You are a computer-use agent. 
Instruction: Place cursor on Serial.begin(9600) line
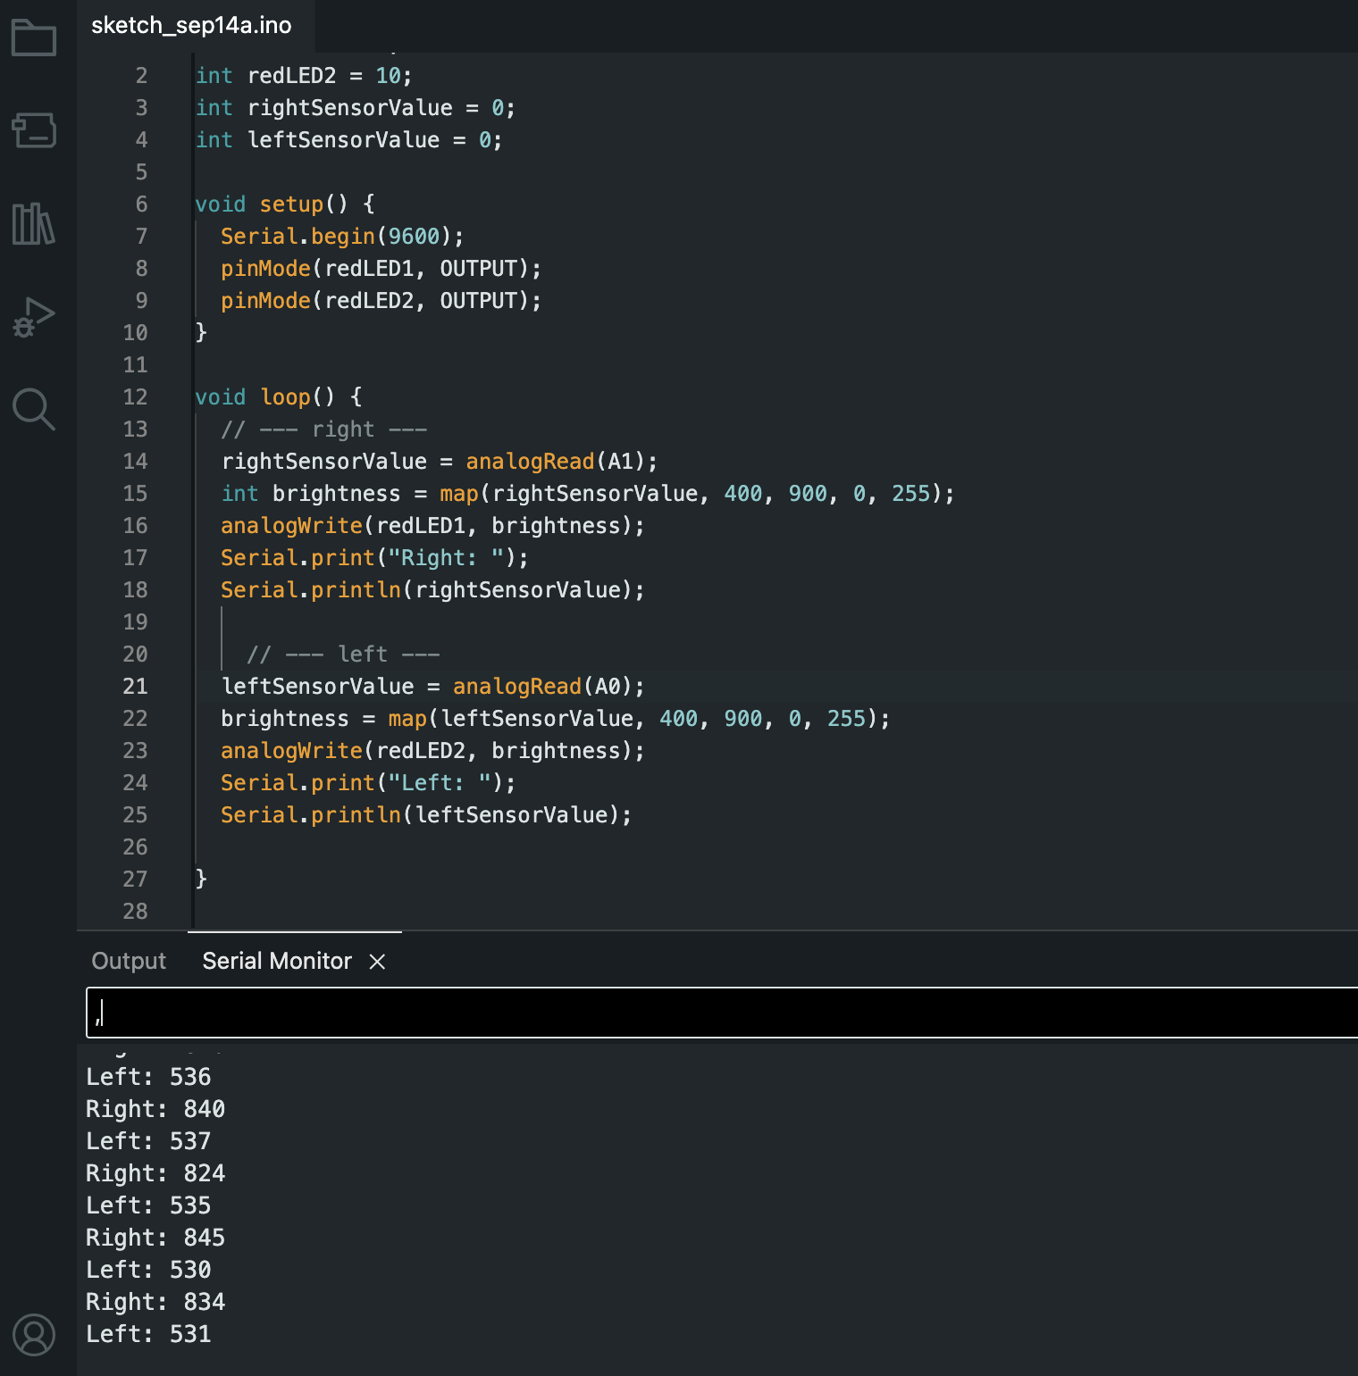click(x=341, y=237)
